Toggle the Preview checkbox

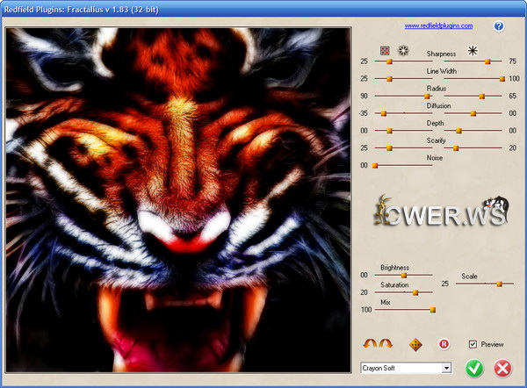[x=473, y=344]
